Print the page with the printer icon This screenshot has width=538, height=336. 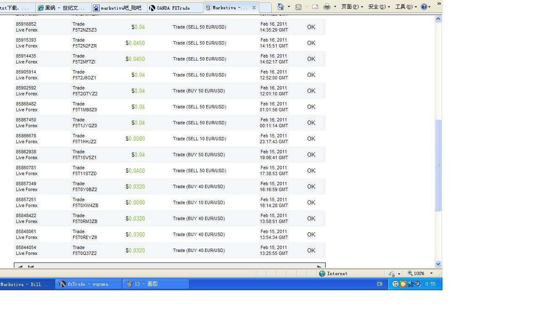click(327, 7)
